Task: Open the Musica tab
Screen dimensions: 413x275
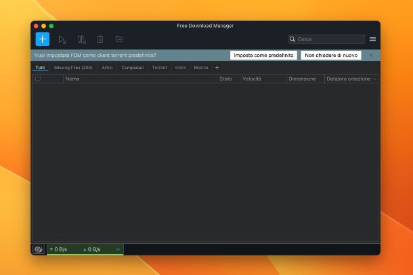Action: pos(201,68)
